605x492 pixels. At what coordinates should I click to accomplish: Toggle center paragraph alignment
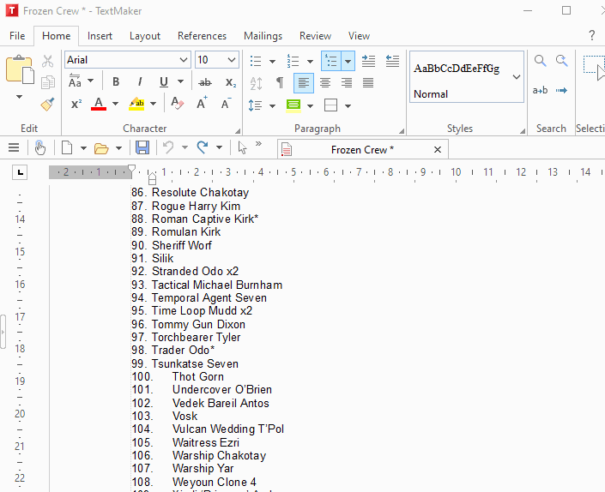point(325,83)
